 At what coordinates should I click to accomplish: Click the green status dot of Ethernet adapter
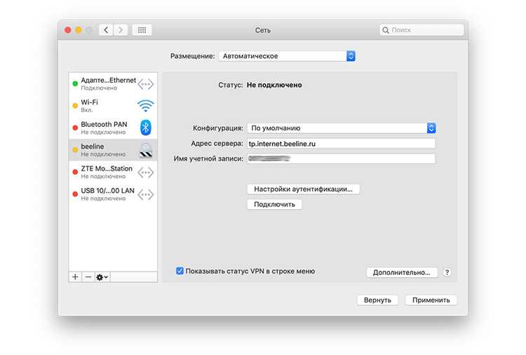75,83
